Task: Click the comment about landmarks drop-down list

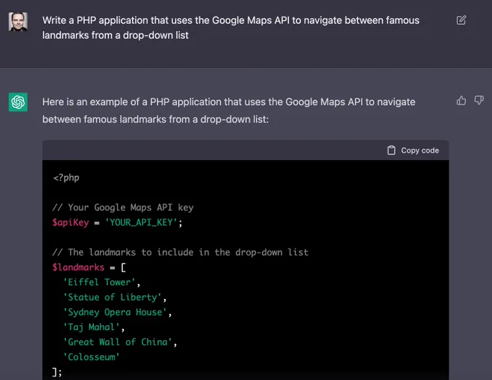Action: coord(180,253)
